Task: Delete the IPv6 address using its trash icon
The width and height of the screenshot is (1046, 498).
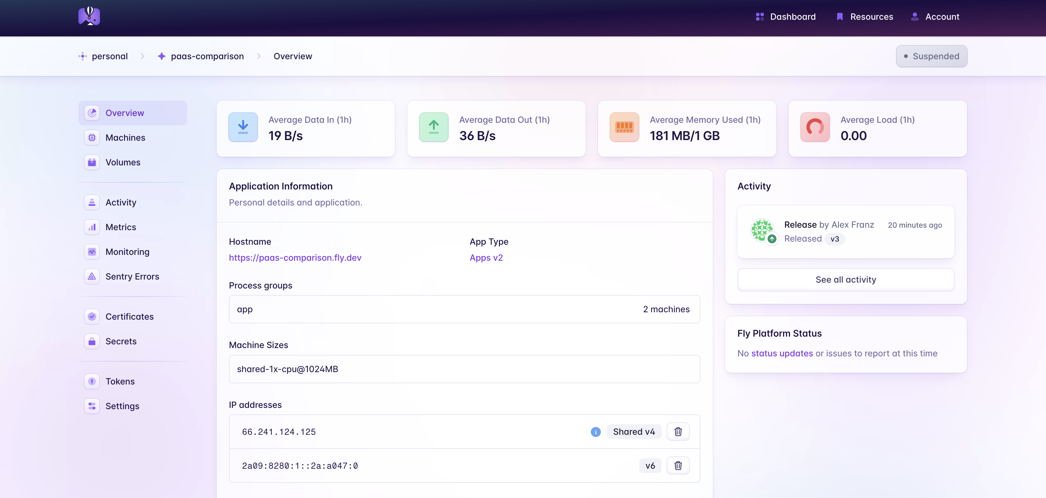Action: [678, 466]
